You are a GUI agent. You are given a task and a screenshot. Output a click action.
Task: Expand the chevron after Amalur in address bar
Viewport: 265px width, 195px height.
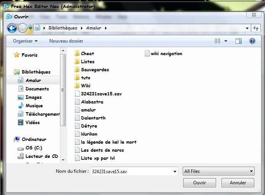106,28
